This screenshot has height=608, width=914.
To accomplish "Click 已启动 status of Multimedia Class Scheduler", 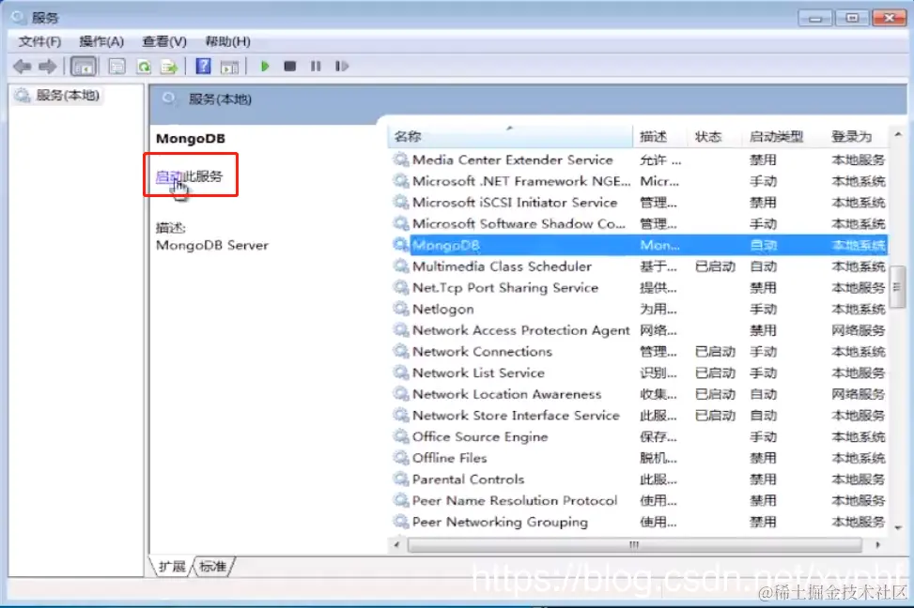I will point(715,266).
